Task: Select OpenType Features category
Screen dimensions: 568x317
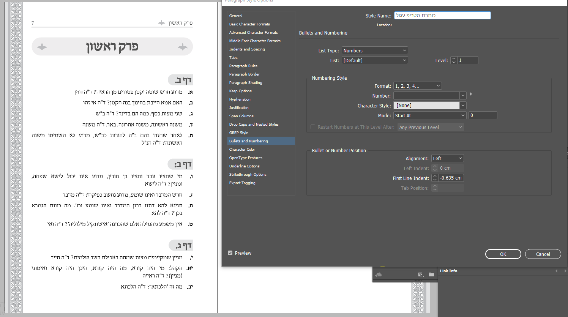Action: [x=261, y=158]
